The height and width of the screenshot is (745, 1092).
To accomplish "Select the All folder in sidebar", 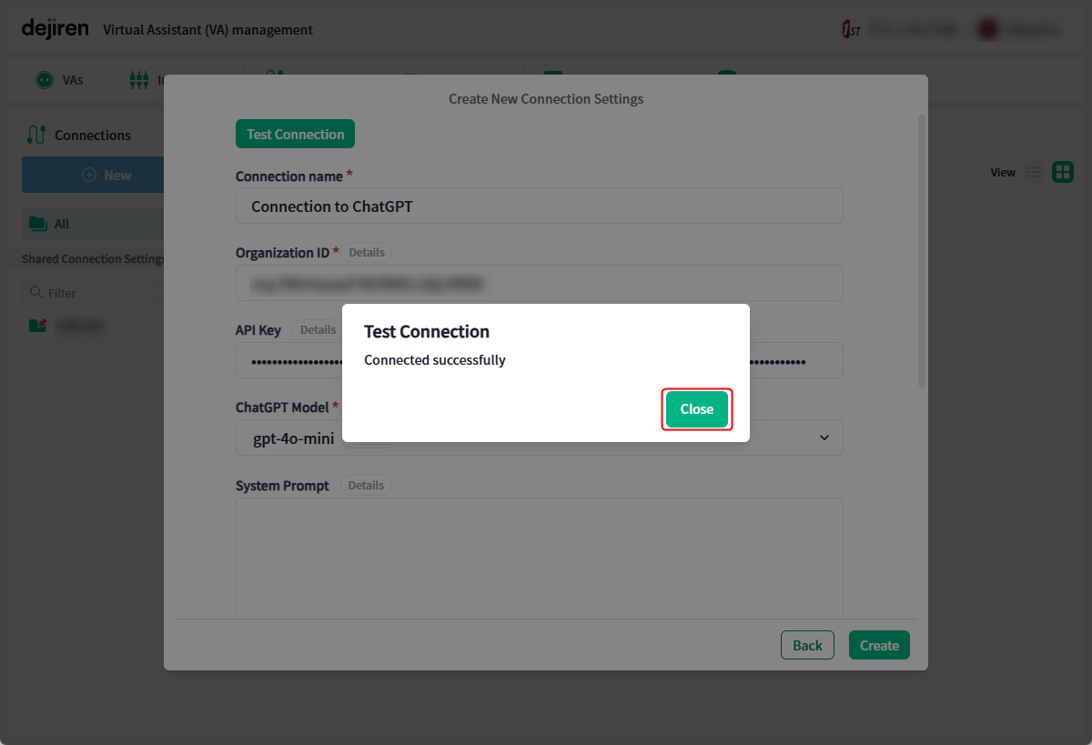I will [x=93, y=224].
